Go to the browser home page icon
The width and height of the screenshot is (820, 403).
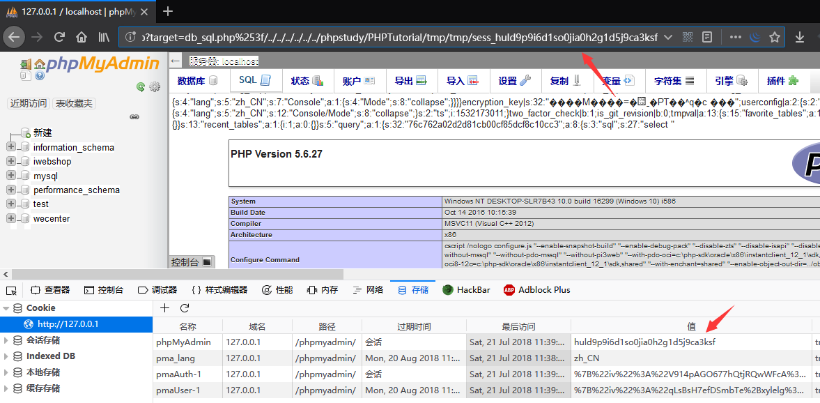pyautogui.click(x=81, y=37)
